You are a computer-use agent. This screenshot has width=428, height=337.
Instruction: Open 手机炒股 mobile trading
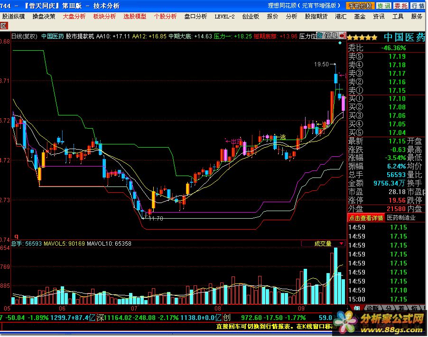click(x=360, y=6)
